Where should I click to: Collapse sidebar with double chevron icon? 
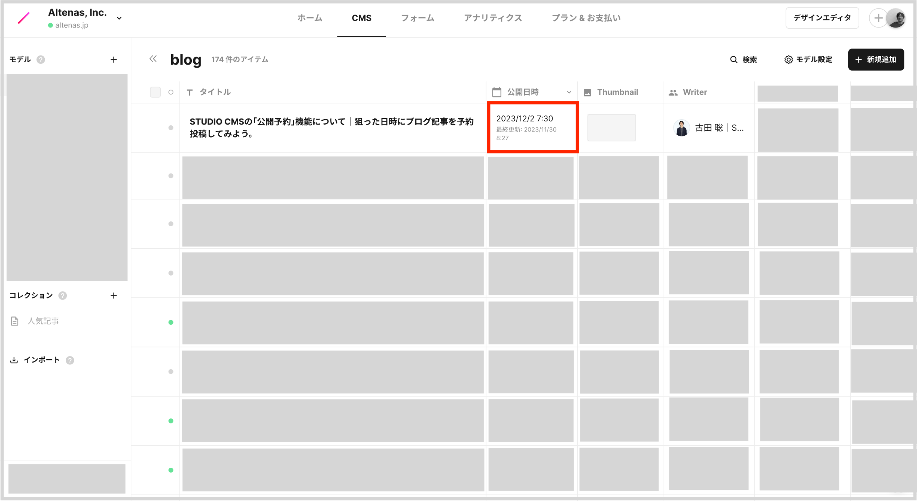point(153,59)
